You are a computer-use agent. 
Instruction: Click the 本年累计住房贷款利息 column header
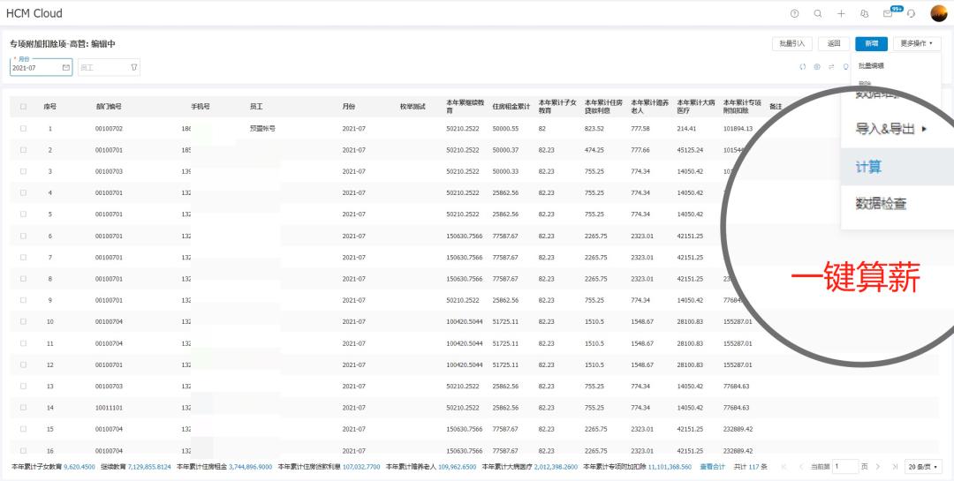tap(603, 107)
